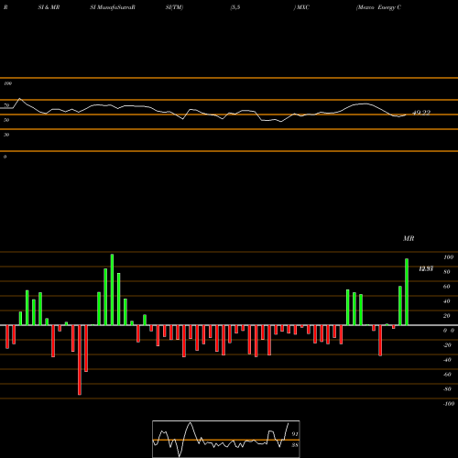458x458 pixels.
Task: Click the '38' label in mini chart
Action: click(294, 445)
